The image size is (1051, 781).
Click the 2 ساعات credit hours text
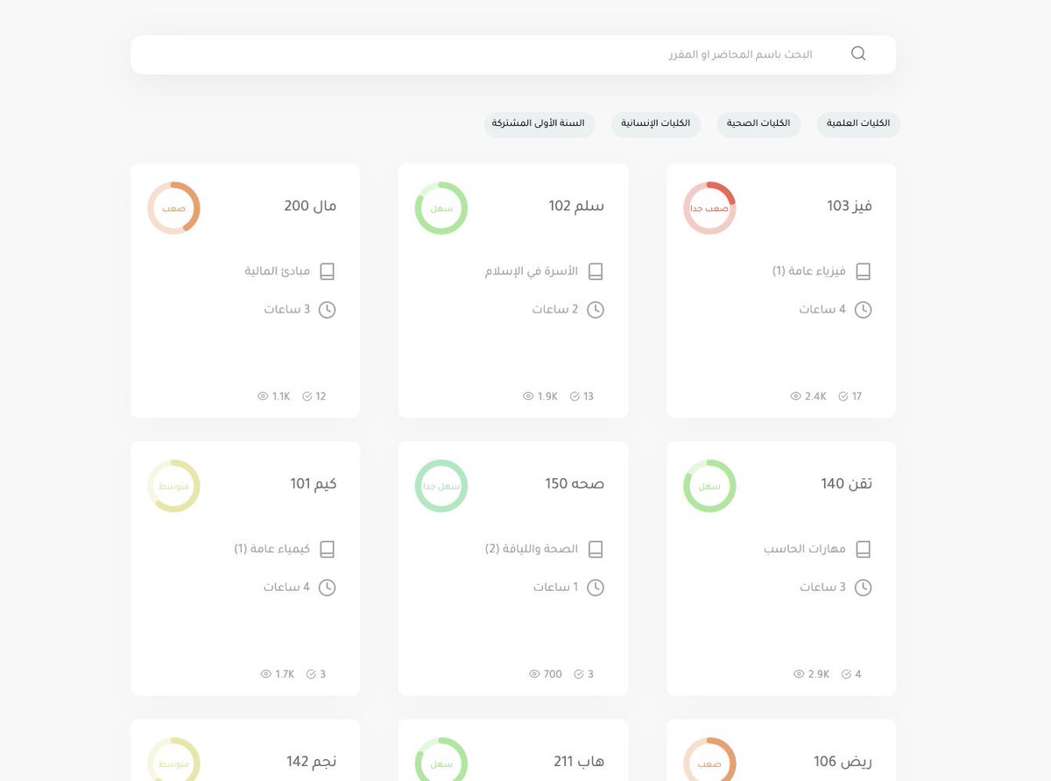[555, 310]
